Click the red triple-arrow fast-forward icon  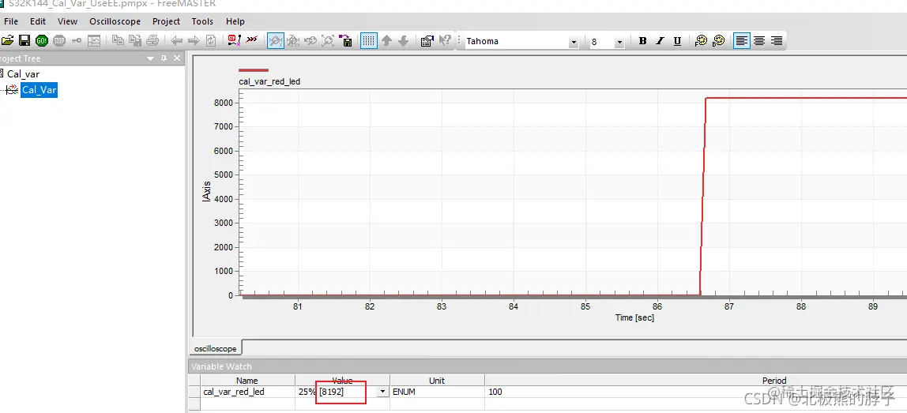(251, 40)
